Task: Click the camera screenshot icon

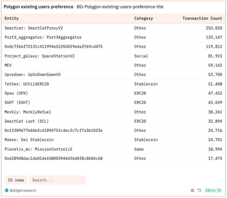Action: pos(192,190)
